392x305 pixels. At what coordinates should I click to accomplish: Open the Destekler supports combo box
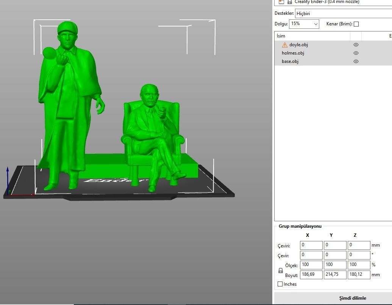(x=344, y=14)
